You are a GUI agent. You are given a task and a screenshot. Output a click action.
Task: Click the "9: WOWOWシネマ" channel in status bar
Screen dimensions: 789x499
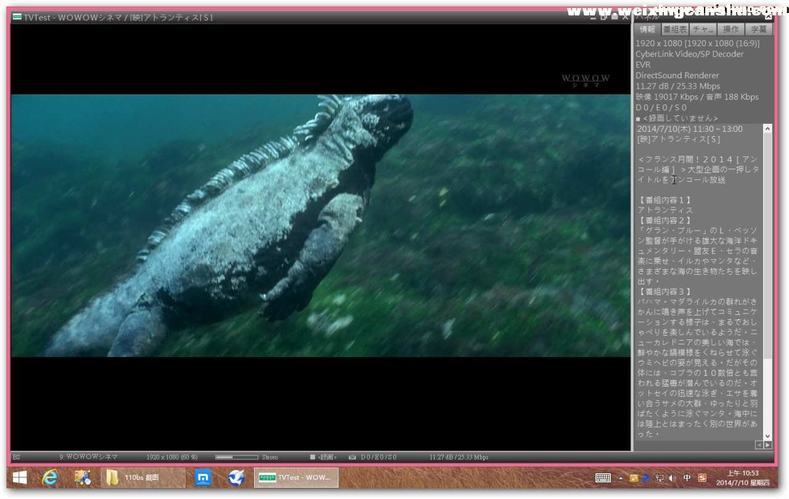[88, 457]
